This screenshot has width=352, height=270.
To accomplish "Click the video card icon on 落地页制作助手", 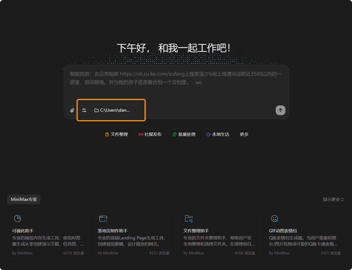I will coord(103,218).
